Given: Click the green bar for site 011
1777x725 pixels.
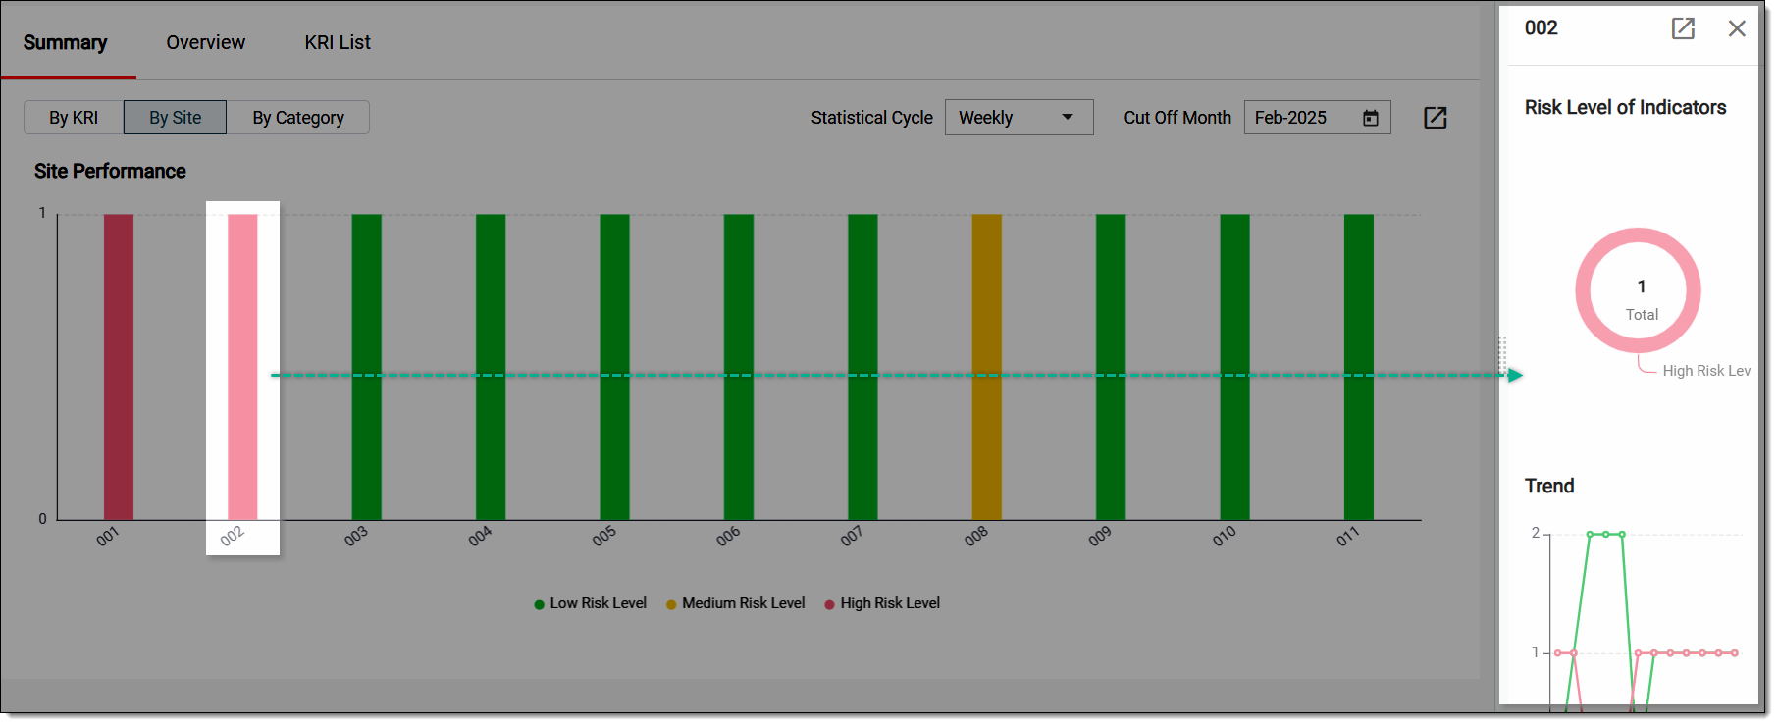Looking at the screenshot, I should click(x=1359, y=367).
